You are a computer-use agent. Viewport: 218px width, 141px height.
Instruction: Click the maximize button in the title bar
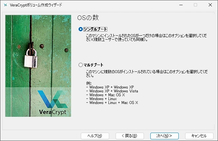195,5
